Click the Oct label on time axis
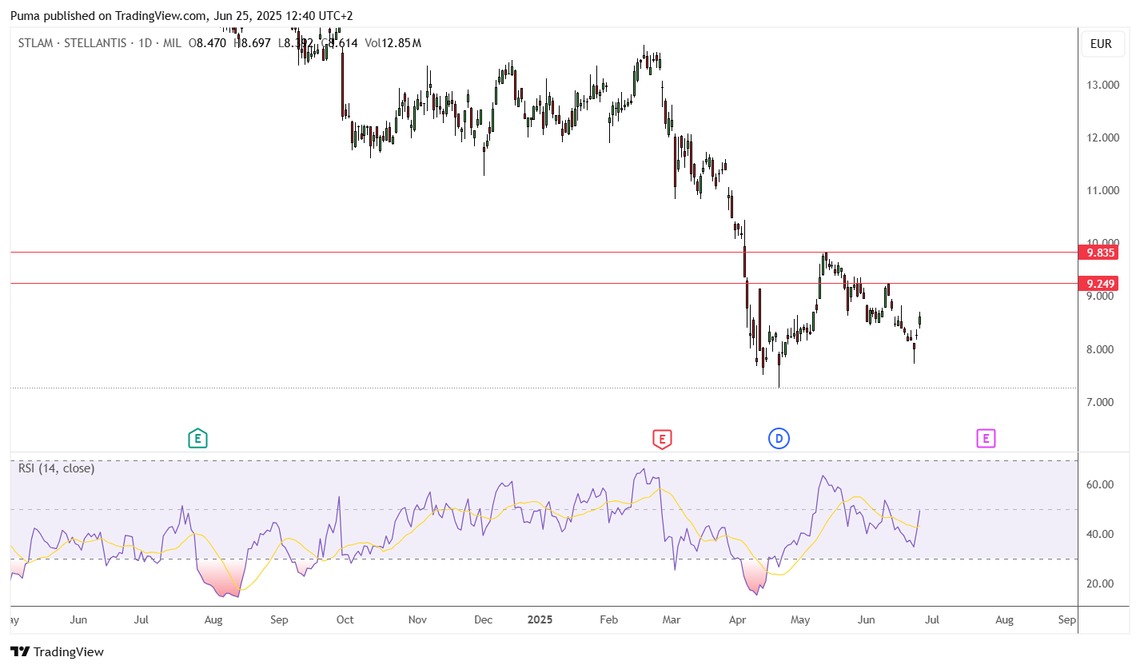The image size is (1140, 669). (345, 619)
